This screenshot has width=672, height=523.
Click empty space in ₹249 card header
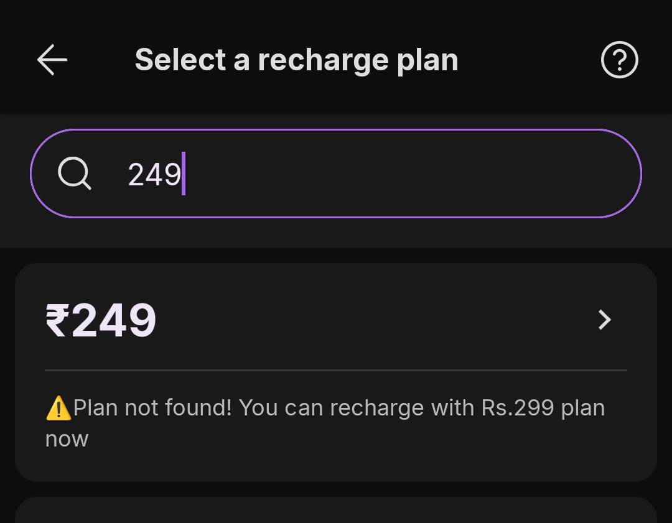(x=373, y=320)
